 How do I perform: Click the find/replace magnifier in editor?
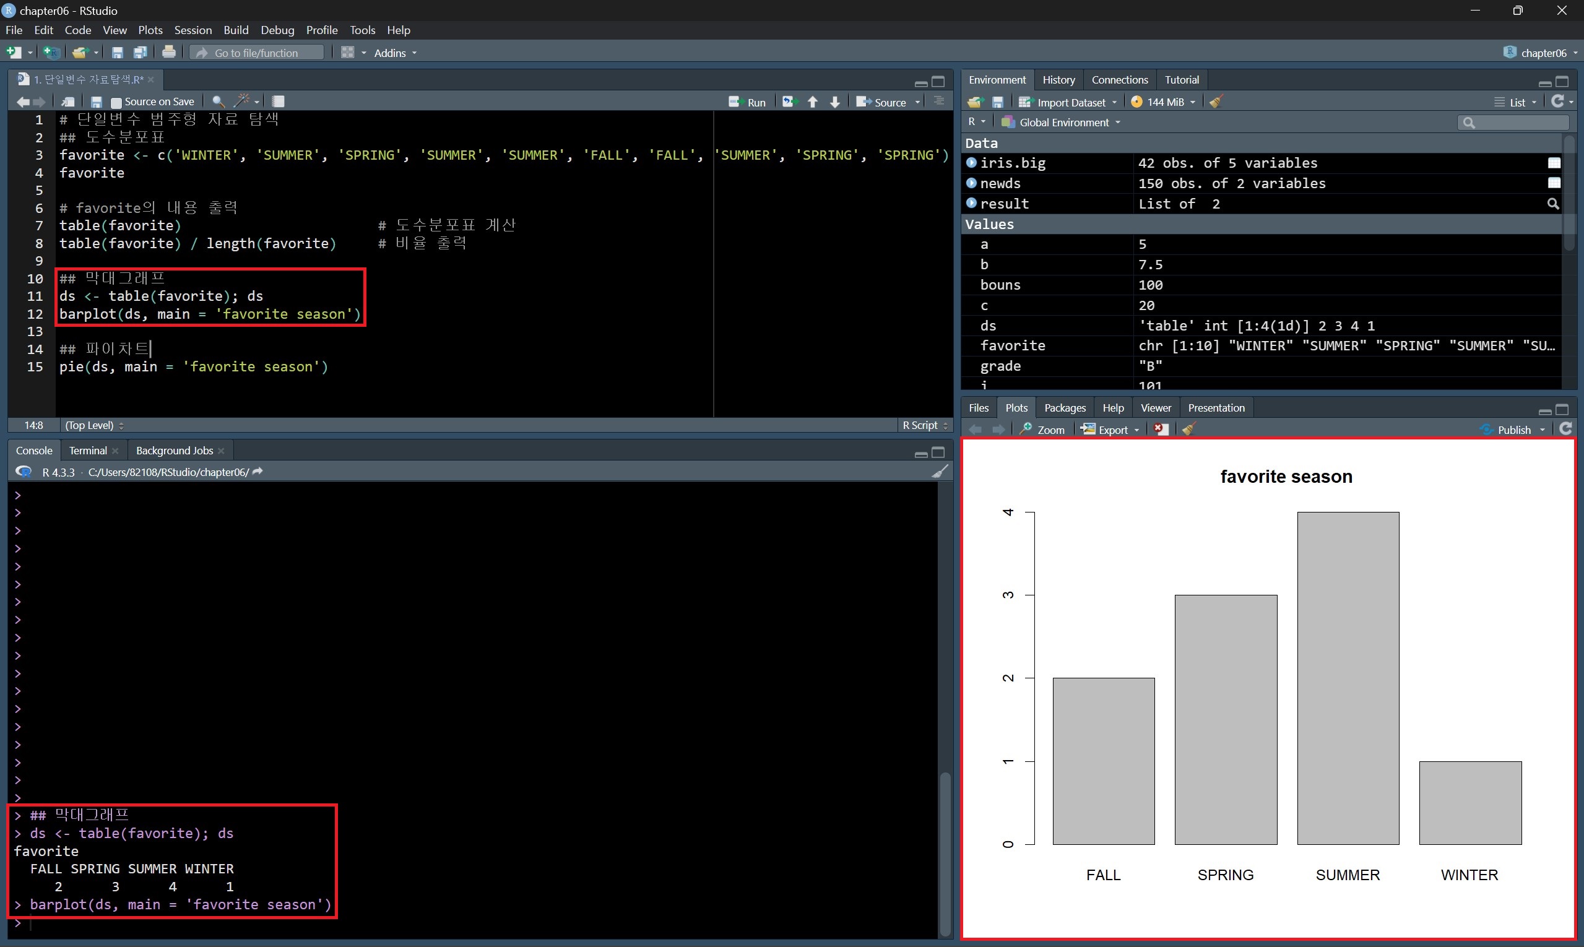(x=218, y=102)
